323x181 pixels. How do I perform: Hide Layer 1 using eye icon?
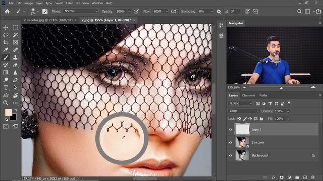pos(230,130)
